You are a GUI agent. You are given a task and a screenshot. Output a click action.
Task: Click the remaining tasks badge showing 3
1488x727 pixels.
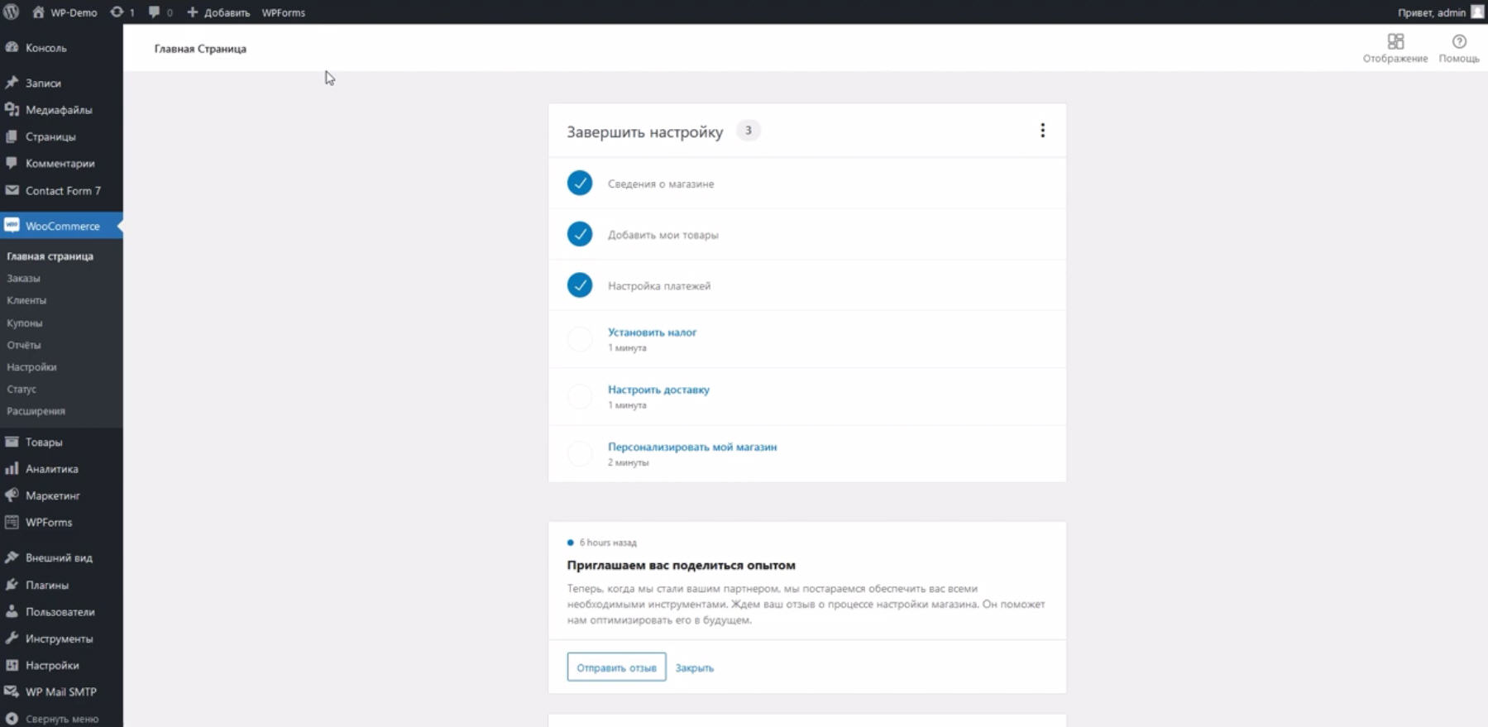click(x=749, y=131)
